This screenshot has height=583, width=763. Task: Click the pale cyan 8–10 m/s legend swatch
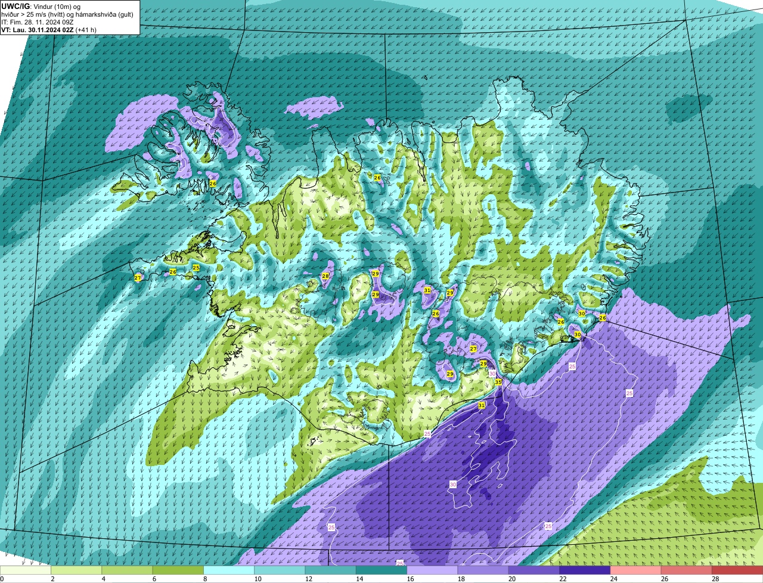229,570
